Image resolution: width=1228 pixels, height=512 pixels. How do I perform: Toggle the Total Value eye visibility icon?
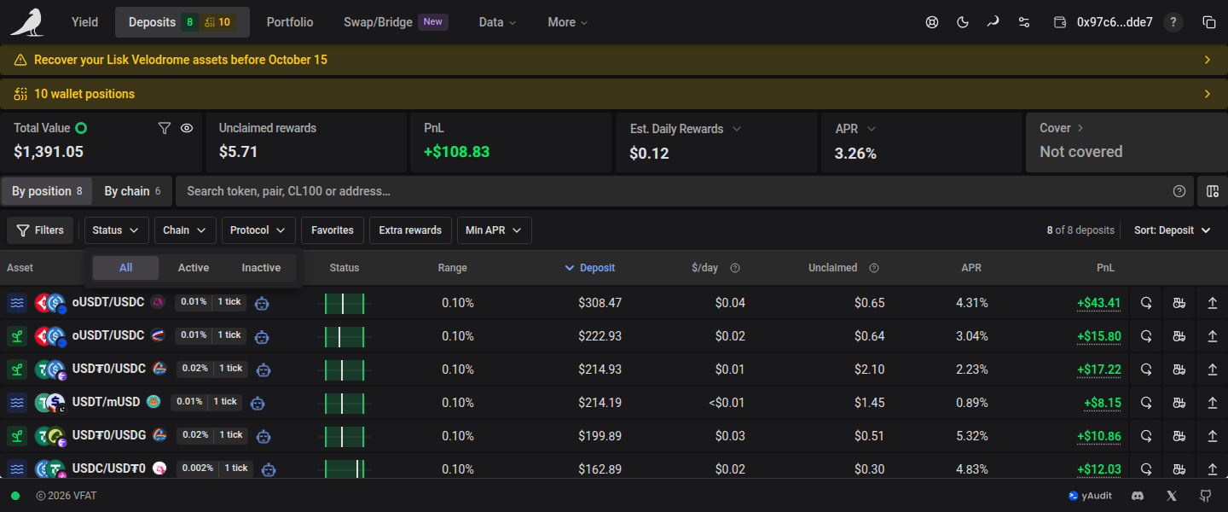point(187,128)
